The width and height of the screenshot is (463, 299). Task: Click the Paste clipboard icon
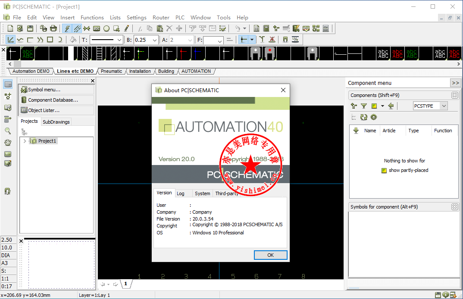coord(160,28)
